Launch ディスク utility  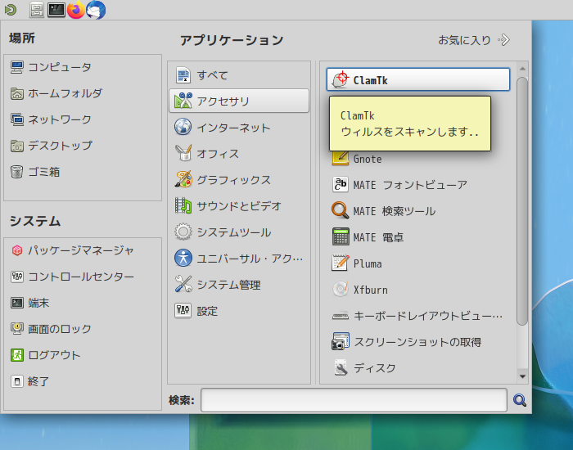(x=418, y=368)
